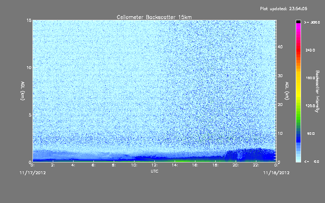Click the end date 11/18/2012 label

coord(276,173)
